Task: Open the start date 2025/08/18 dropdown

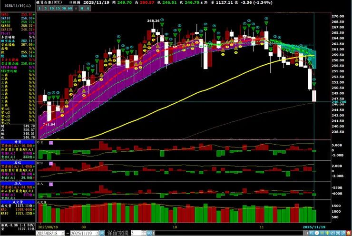Action: click(63, 233)
